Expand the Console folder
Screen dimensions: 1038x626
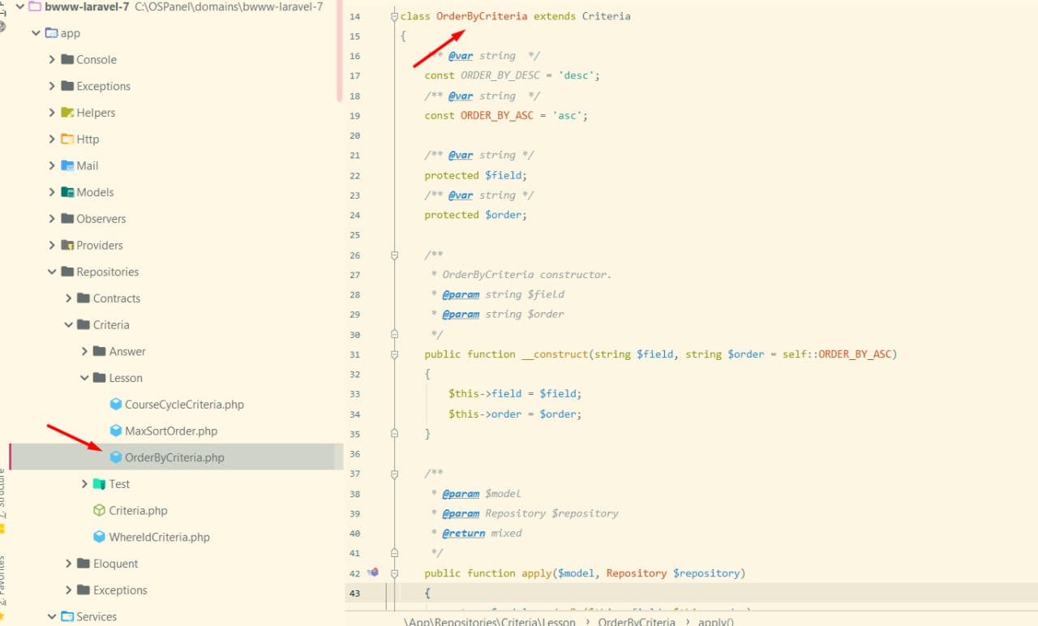(x=52, y=60)
